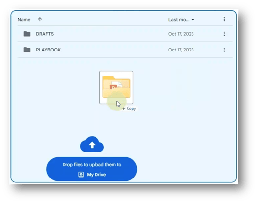Open the more options menu for PLAYBOOK
The width and height of the screenshot is (257, 203).
point(224,50)
